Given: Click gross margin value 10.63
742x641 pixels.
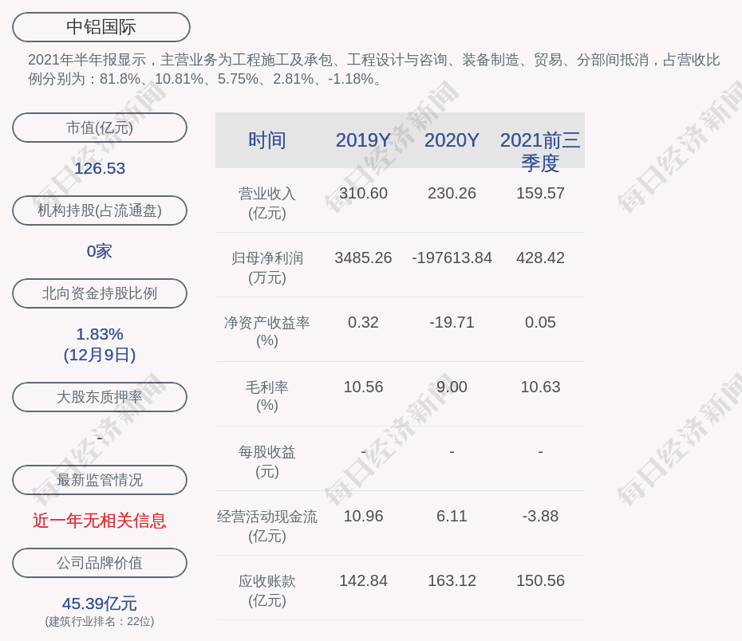Looking at the screenshot, I should pyautogui.click(x=540, y=387).
